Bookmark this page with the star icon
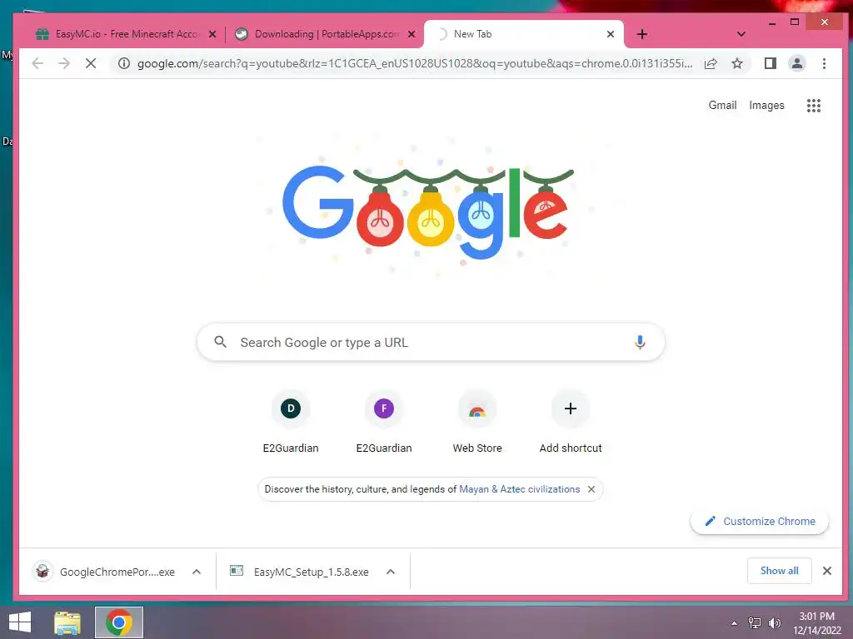This screenshot has width=853, height=639. (737, 63)
